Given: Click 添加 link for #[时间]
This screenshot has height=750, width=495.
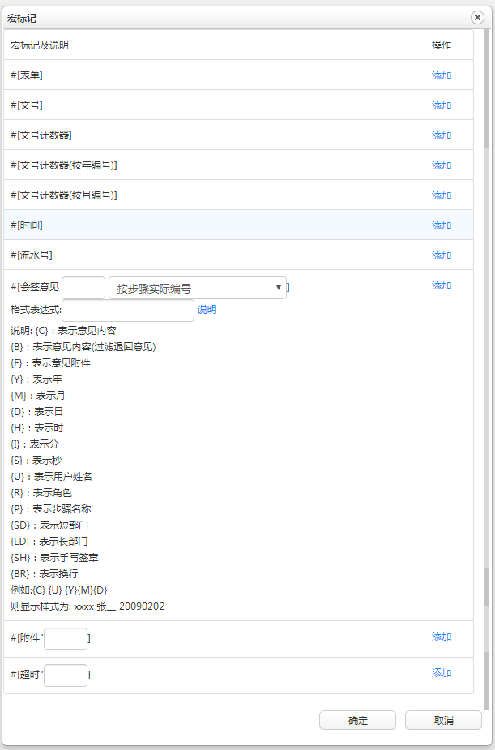Looking at the screenshot, I should [x=442, y=225].
